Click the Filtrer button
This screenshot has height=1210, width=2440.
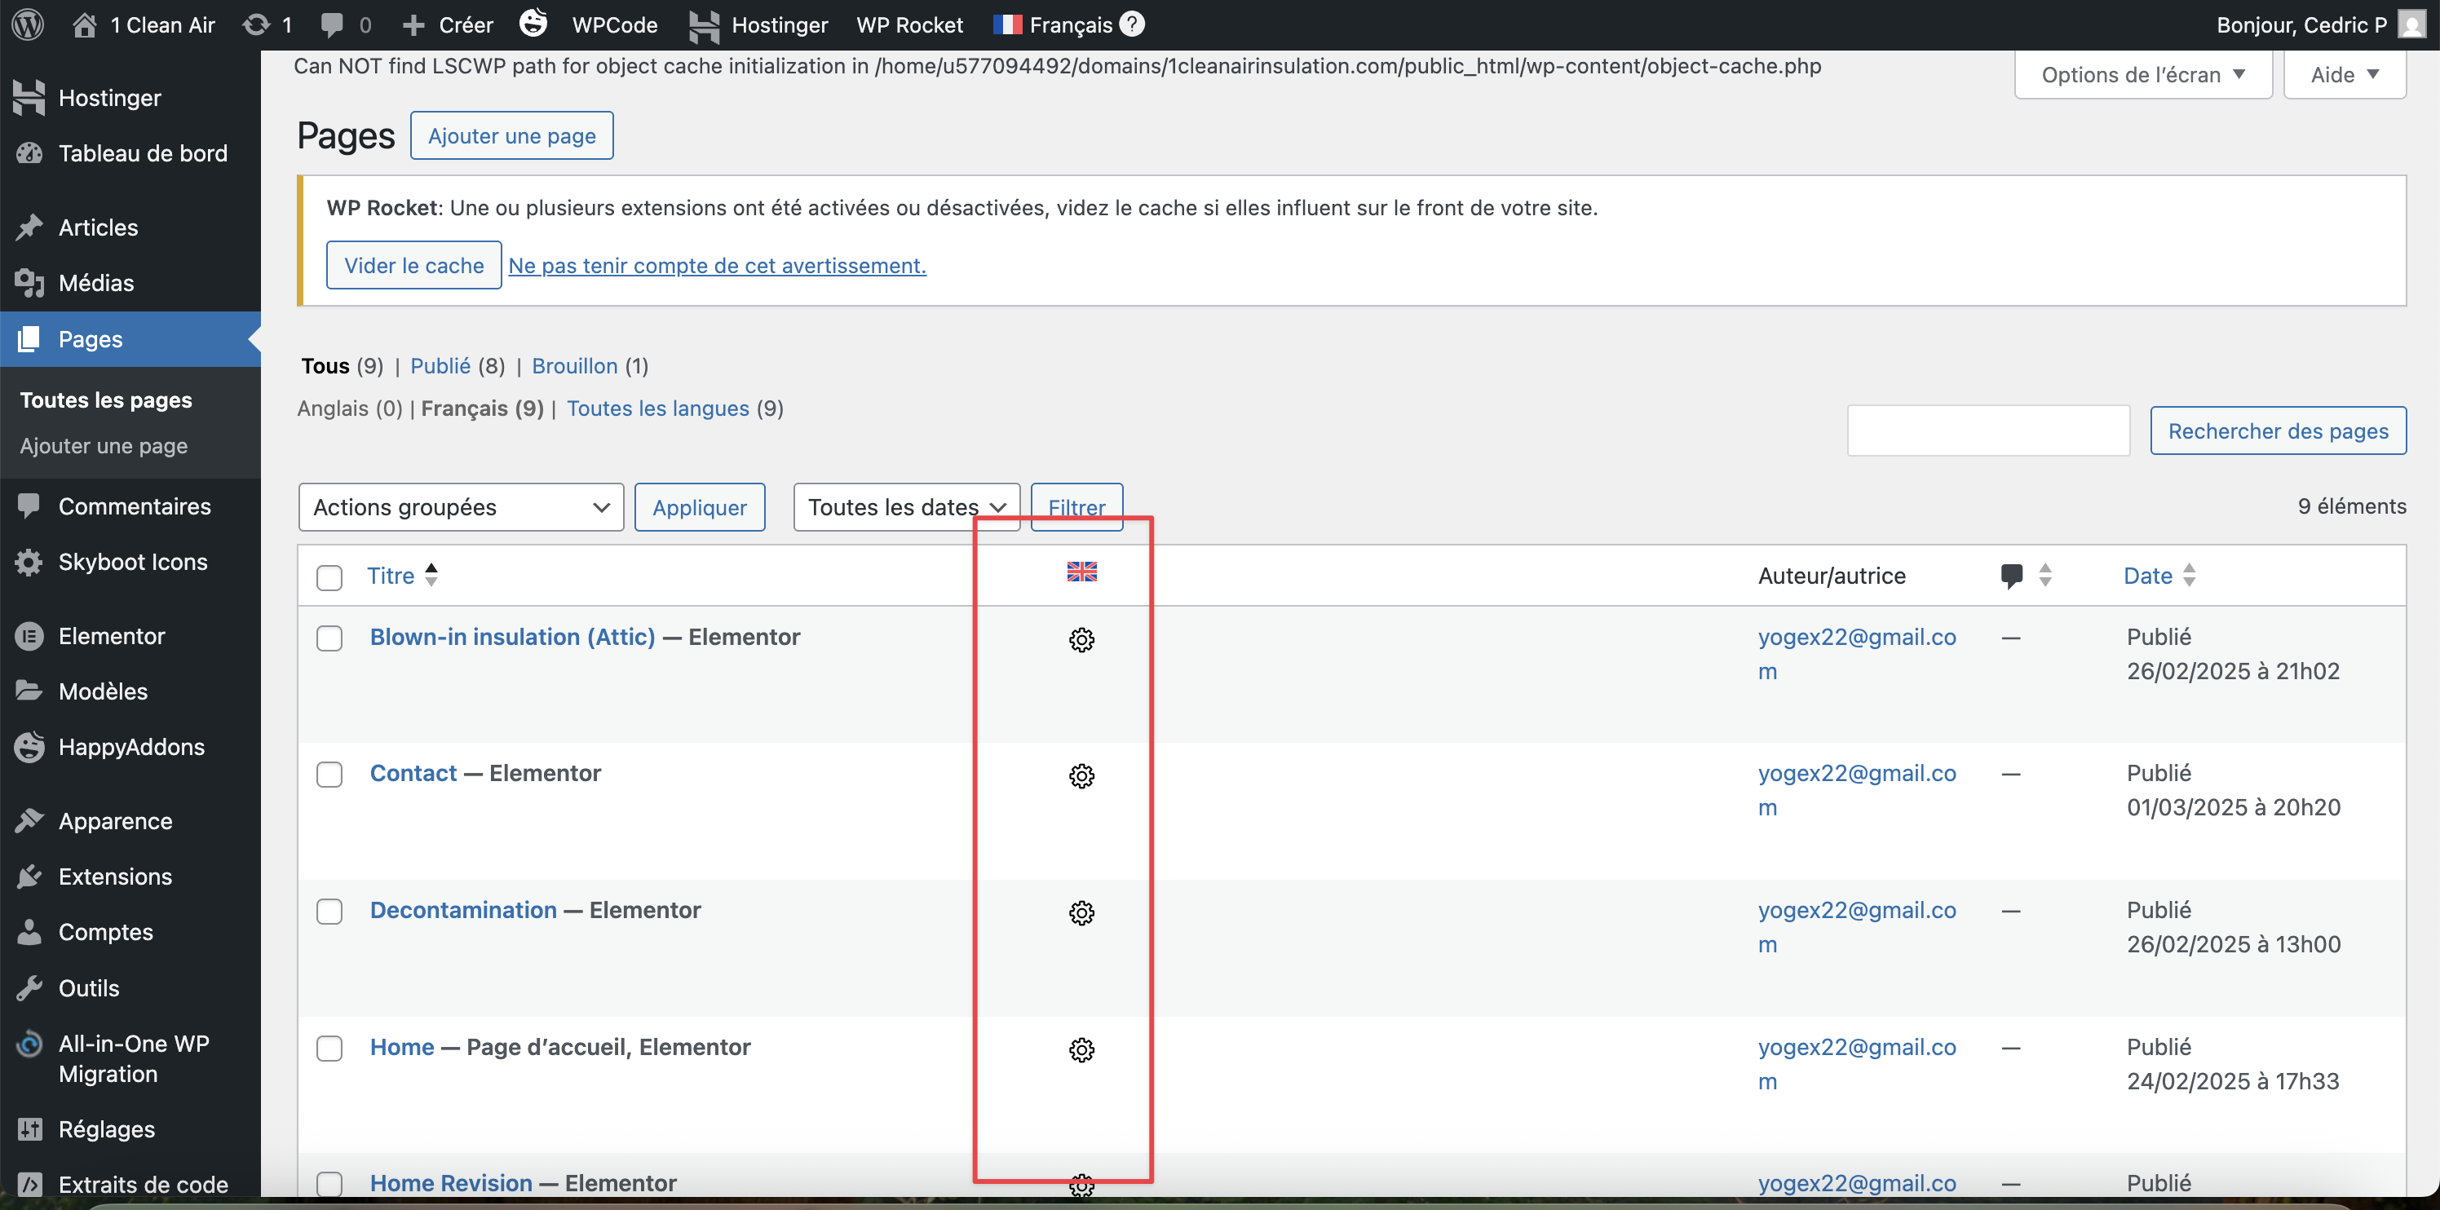pyautogui.click(x=1077, y=507)
